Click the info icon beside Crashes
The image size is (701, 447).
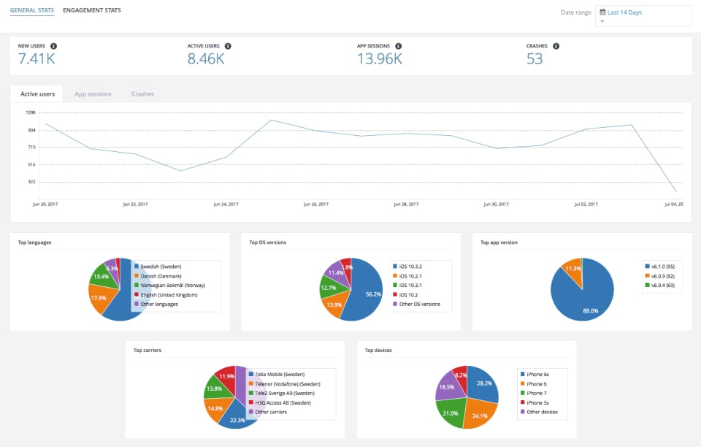point(556,46)
